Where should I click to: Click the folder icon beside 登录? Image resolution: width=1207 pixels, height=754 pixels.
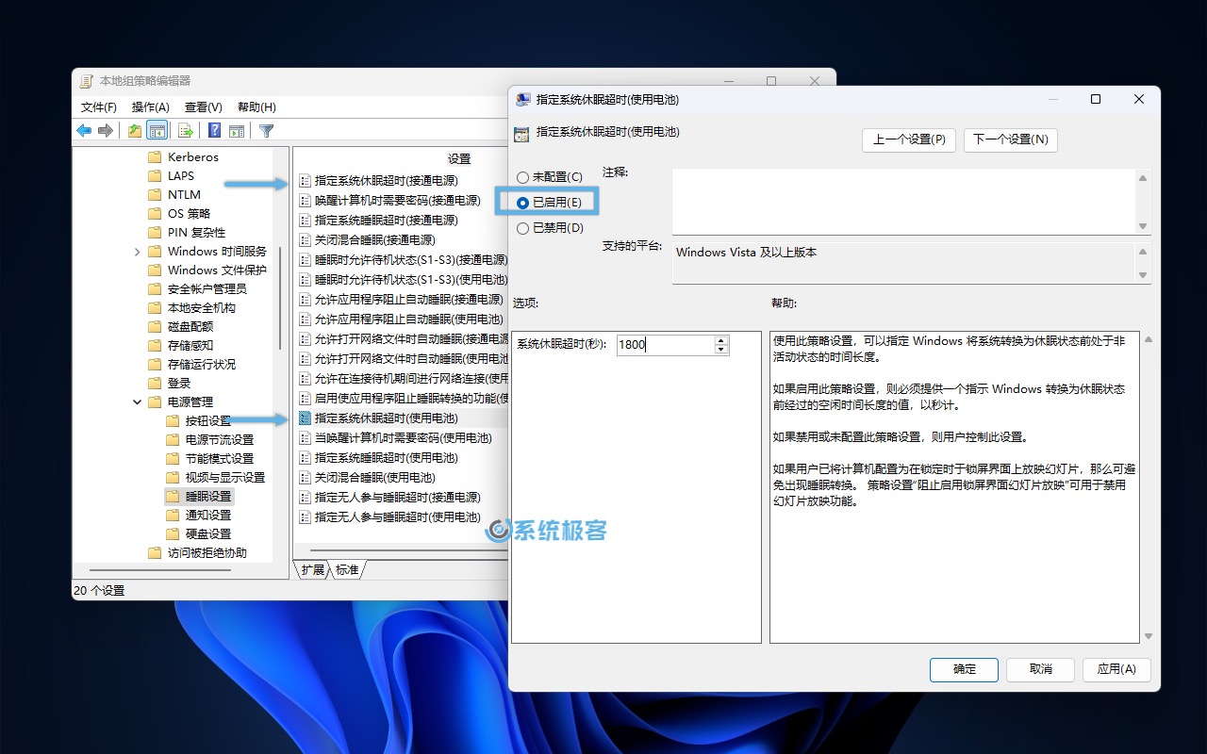point(156,384)
